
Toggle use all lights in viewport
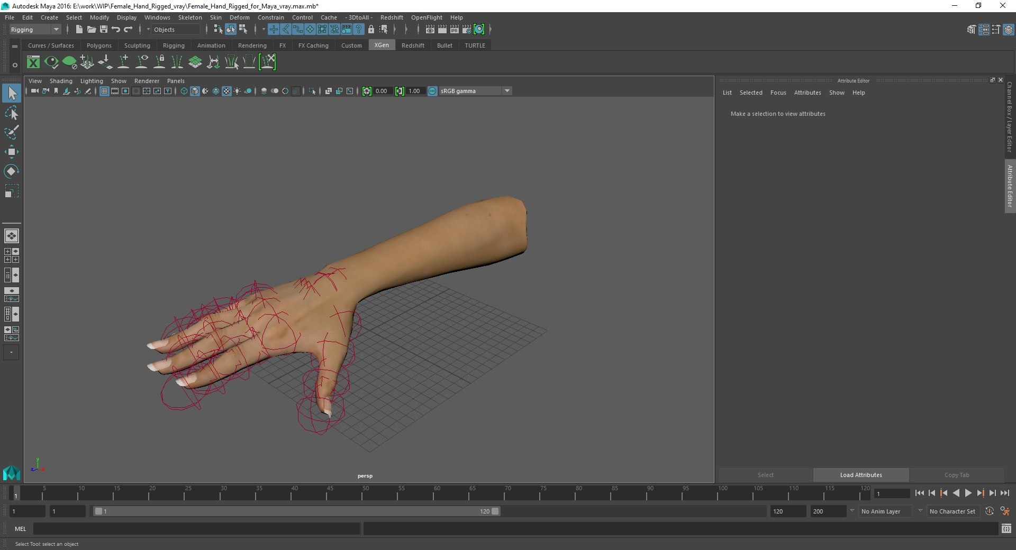click(x=237, y=91)
